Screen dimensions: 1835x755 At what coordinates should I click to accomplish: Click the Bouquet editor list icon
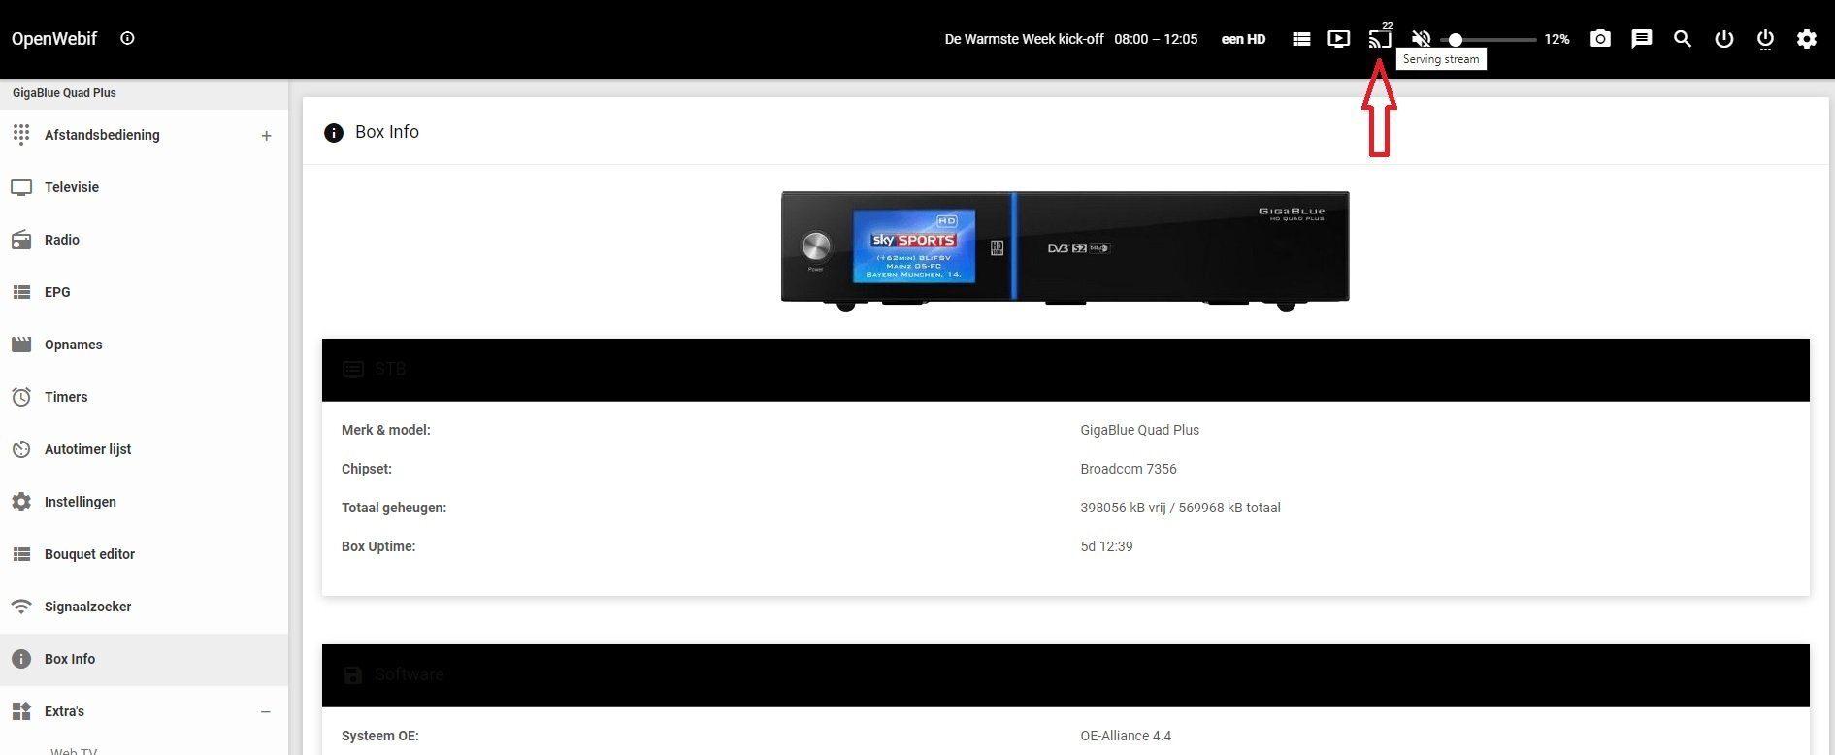click(21, 554)
